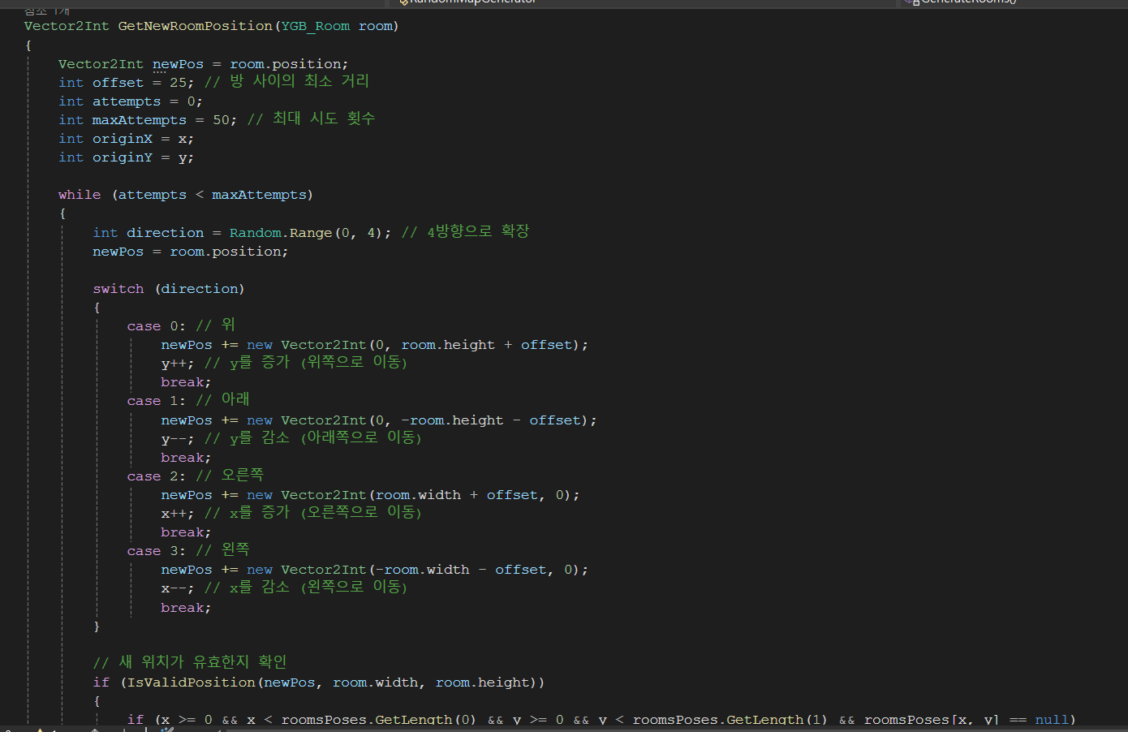Image resolution: width=1128 pixels, height=732 pixels.
Task: Click the value 50 assigned to maxAttempts
Action: (221, 120)
